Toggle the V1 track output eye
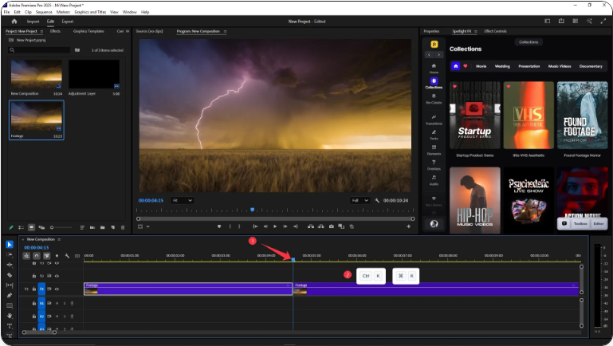Viewport: 613px width, 346px height. click(58, 289)
